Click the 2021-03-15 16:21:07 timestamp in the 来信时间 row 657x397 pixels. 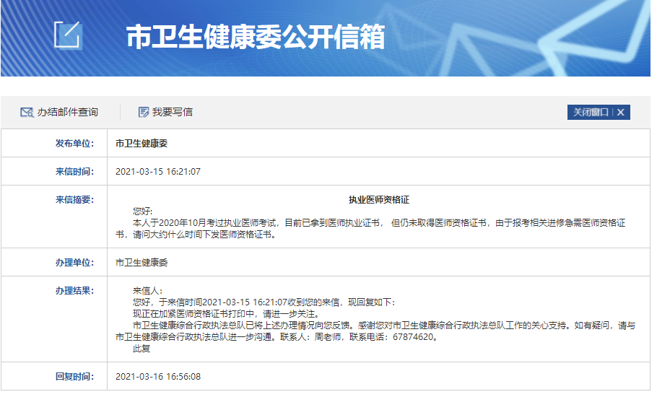coord(157,171)
